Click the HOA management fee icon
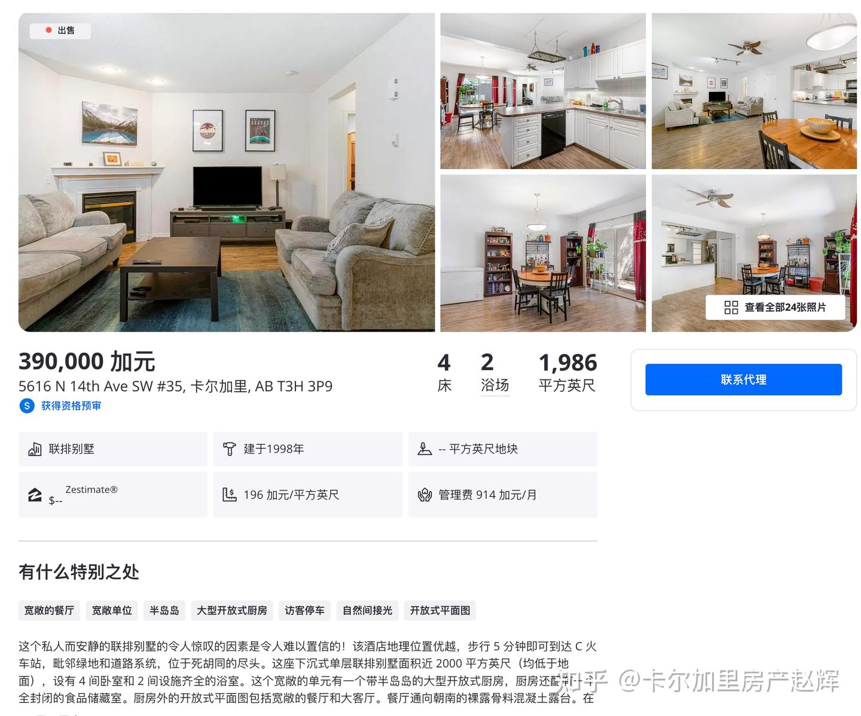The height and width of the screenshot is (716, 861). (425, 495)
